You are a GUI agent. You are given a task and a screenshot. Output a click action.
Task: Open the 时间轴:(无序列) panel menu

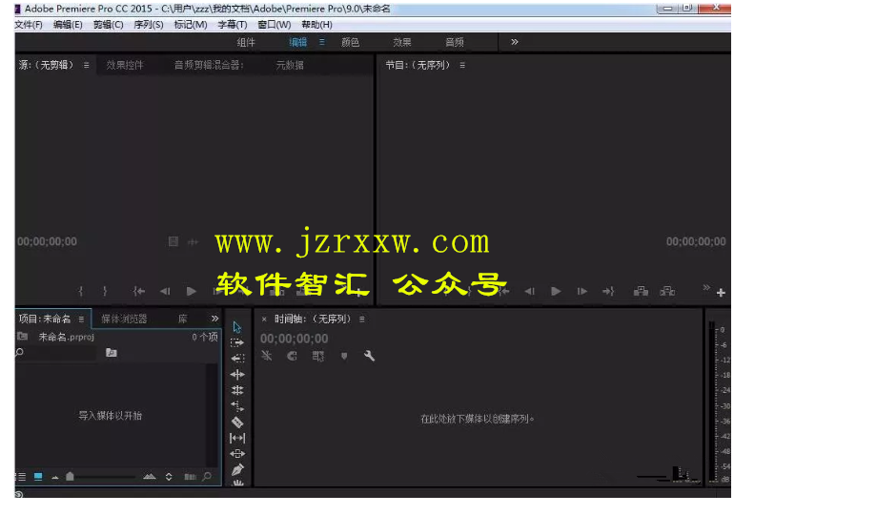[x=362, y=319]
